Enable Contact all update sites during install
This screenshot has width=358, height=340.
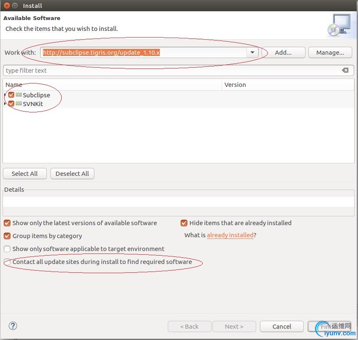point(7,262)
